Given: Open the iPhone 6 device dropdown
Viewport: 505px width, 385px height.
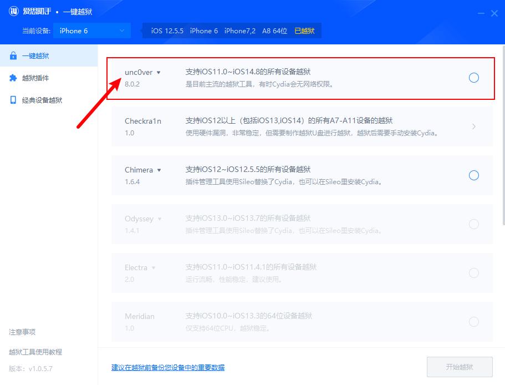Looking at the screenshot, I should (91, 31).
